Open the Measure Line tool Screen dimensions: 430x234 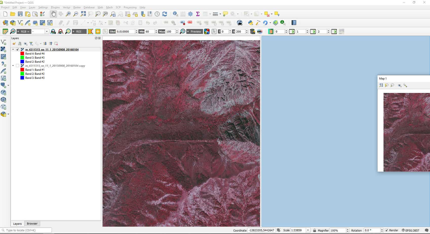pyautogui.click(x=215, y=14)
